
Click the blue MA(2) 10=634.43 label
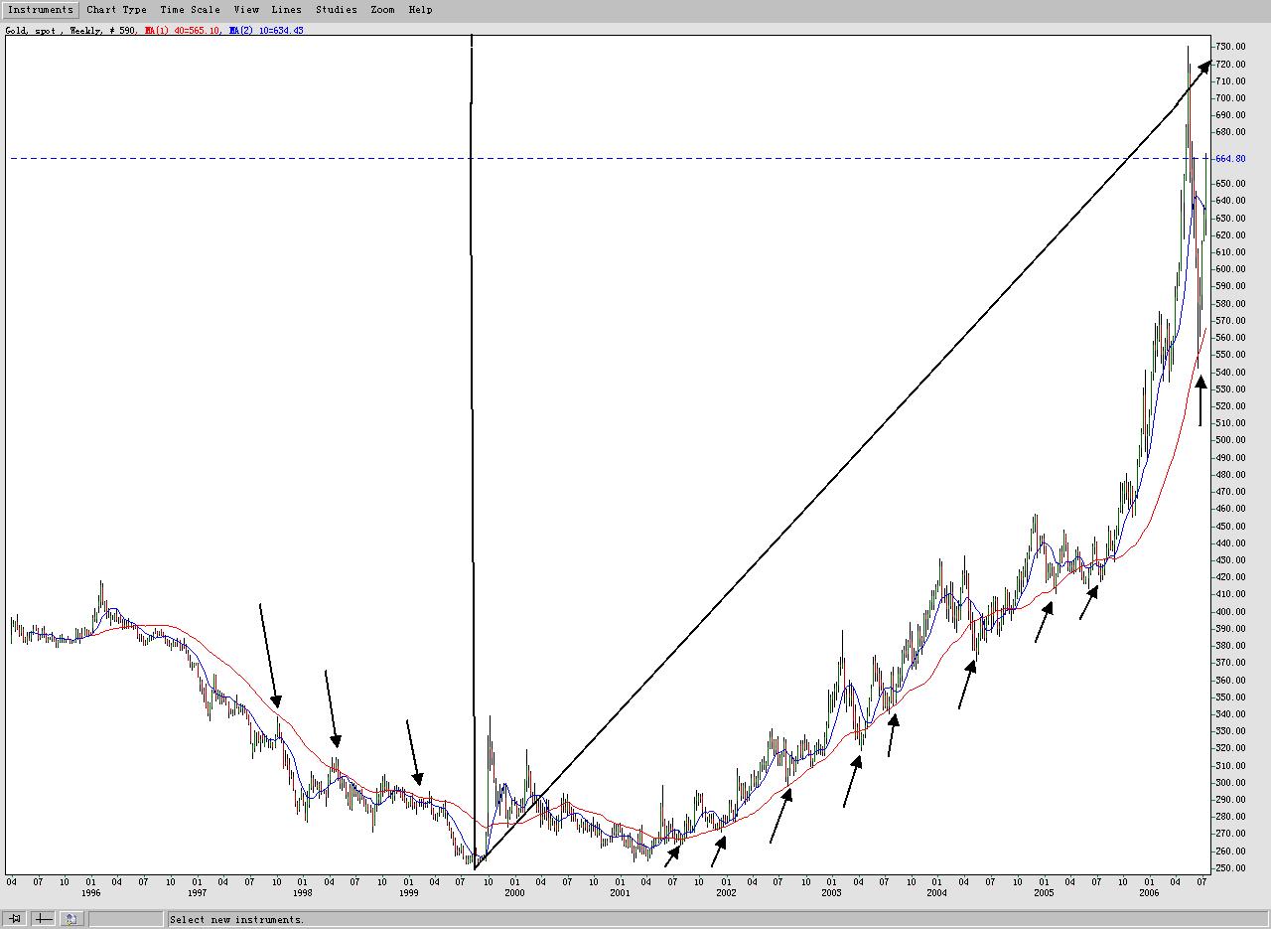[x=266, y=31]
